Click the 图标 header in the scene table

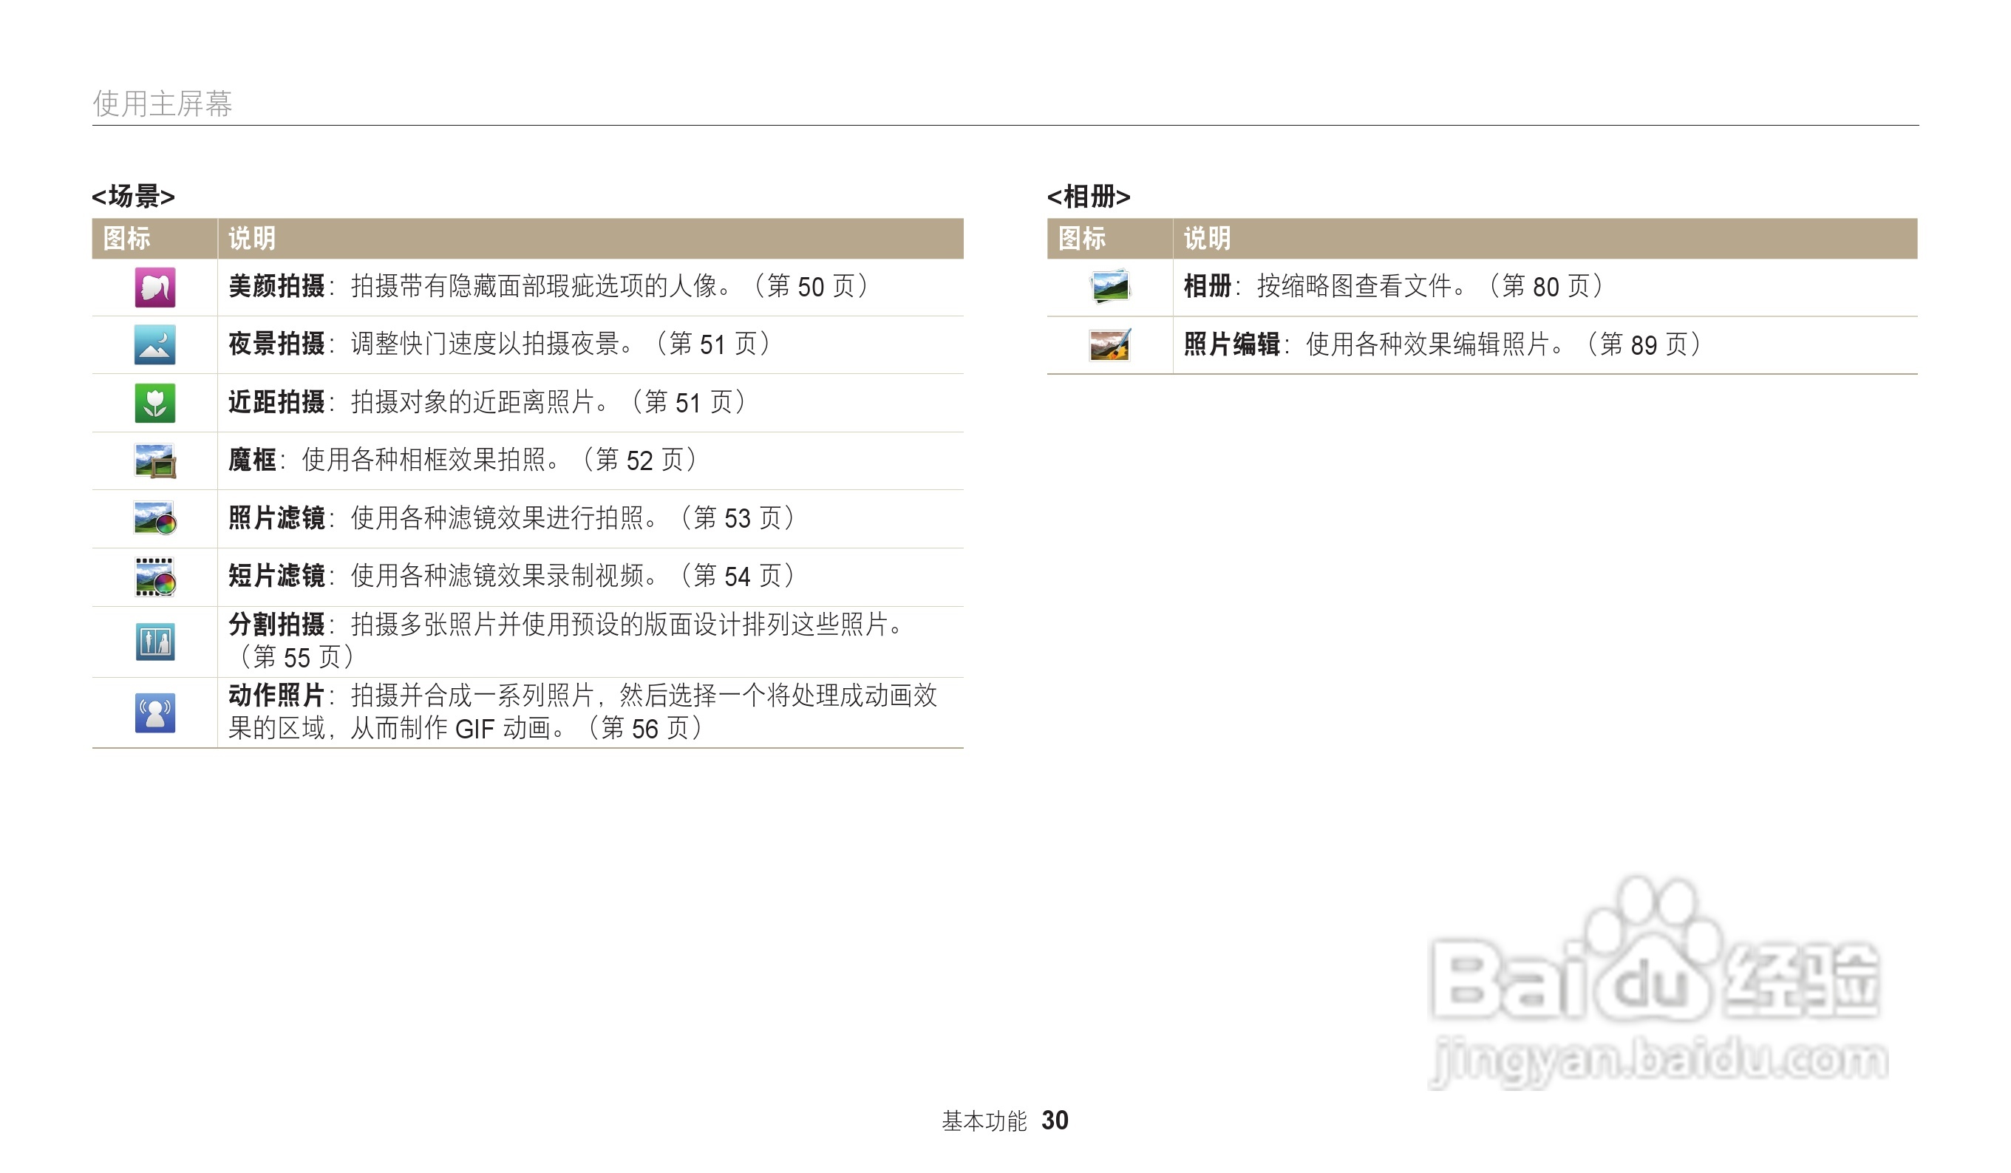pyautogui.click(x=127, y=238)
